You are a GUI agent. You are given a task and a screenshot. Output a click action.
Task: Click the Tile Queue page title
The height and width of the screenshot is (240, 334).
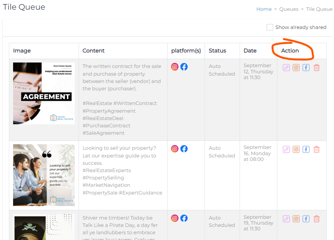[24, 7]
